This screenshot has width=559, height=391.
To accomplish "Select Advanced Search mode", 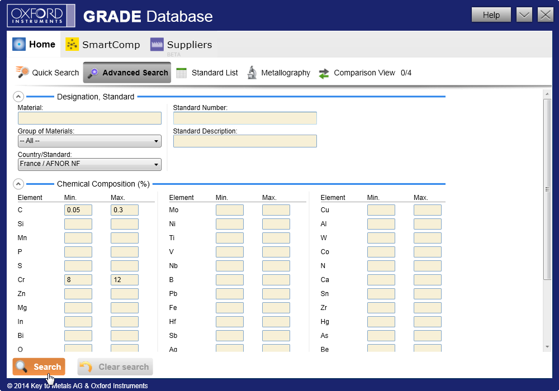I will 127,73.
